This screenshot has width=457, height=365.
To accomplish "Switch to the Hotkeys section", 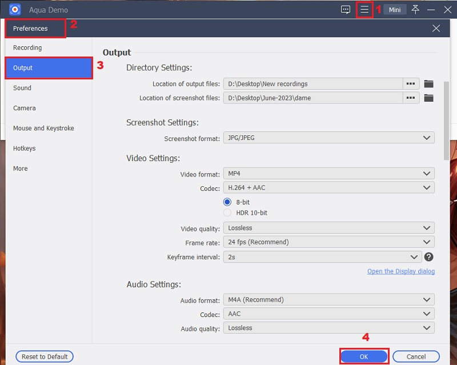I will (24, 148).
